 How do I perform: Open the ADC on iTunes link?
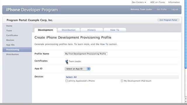click(157, 2)
